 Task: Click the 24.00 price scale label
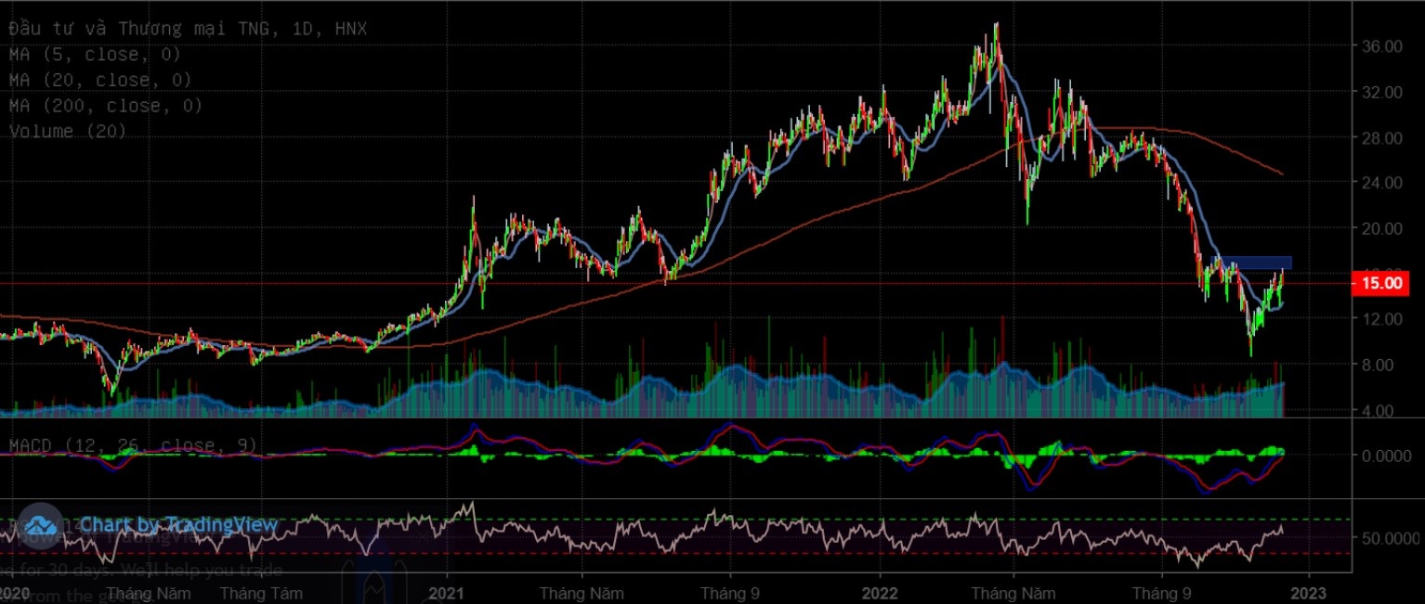pos(1381,183)
